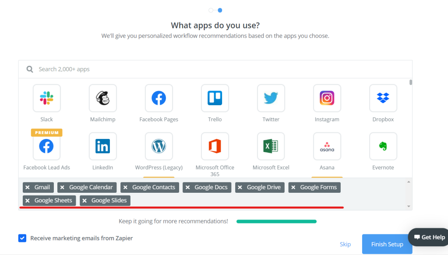Add the Instagram app icon
Screen dimensions: 448x255
click(327, 98)
